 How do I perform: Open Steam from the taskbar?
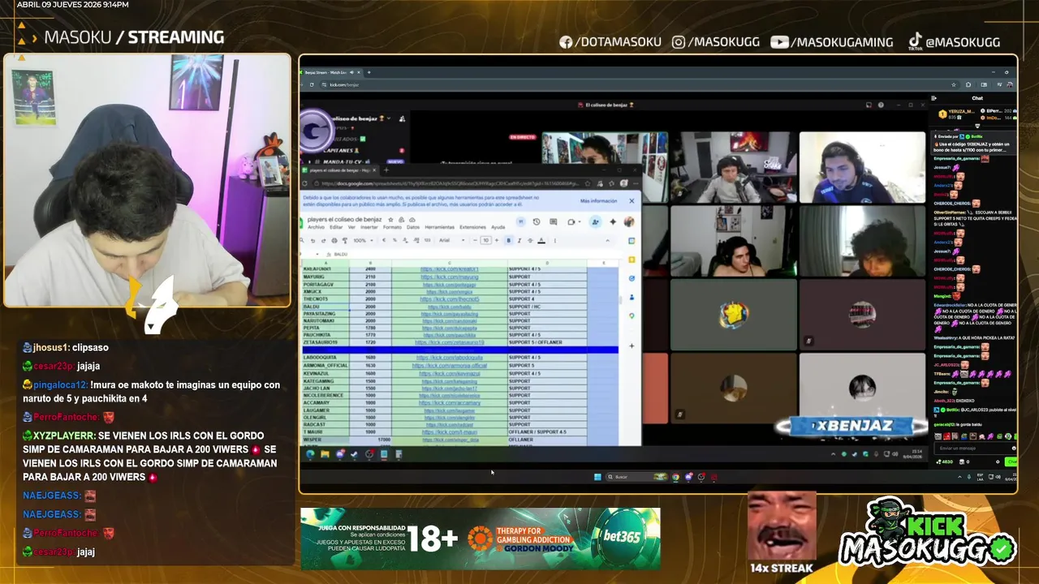click(354, 454)
